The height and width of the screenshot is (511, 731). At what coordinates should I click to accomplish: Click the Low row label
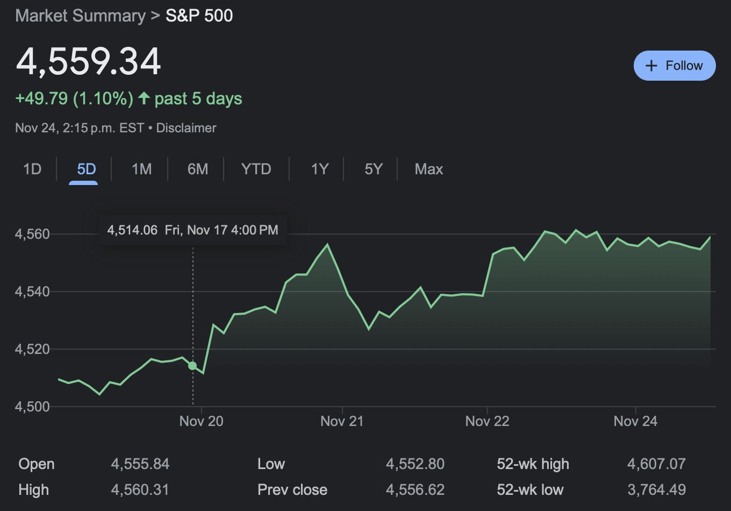[271, 464]
